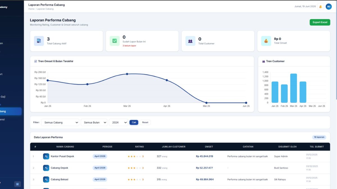The height and width of the screenshot is (189, 337).
Task: Click the Budi Santoso submitter name
Action: point(281,168)
